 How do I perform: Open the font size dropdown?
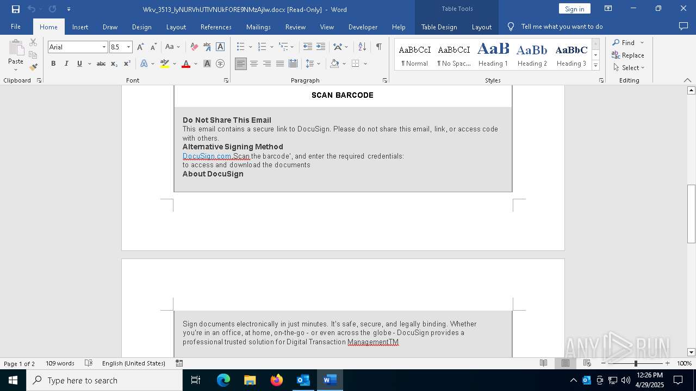pos(128,47)
